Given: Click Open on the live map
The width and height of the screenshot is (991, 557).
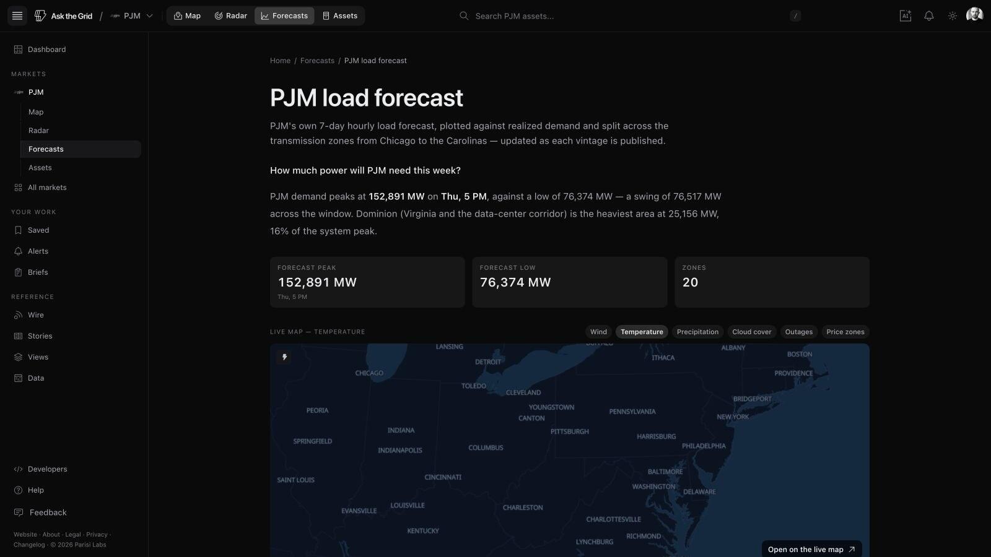Looking at the screenshot, I should point(811,550).
